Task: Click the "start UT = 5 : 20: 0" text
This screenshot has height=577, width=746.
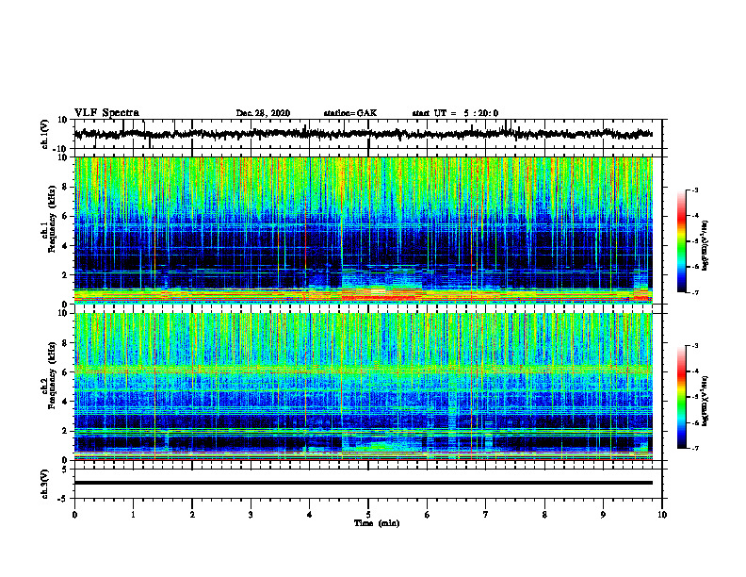Action: (455, 113)
